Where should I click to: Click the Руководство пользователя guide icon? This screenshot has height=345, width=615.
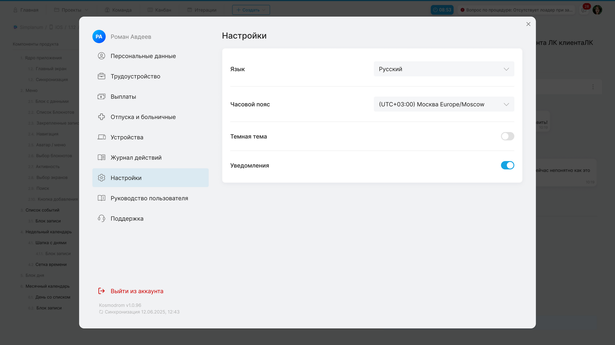coord(101,198)
